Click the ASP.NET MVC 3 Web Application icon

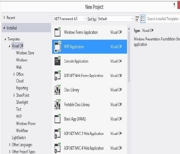tap(58, 133)
